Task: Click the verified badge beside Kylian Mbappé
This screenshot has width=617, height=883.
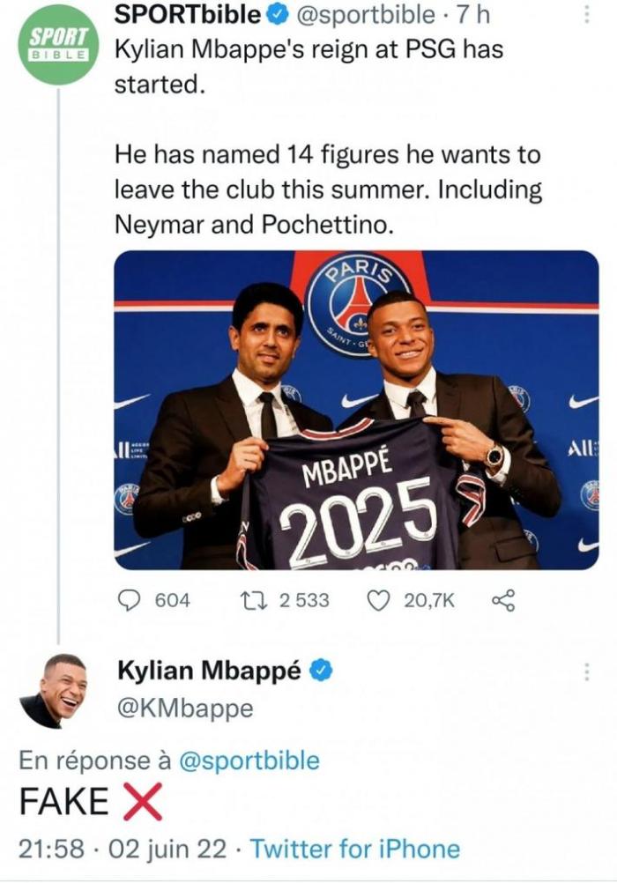Action: 323,671
